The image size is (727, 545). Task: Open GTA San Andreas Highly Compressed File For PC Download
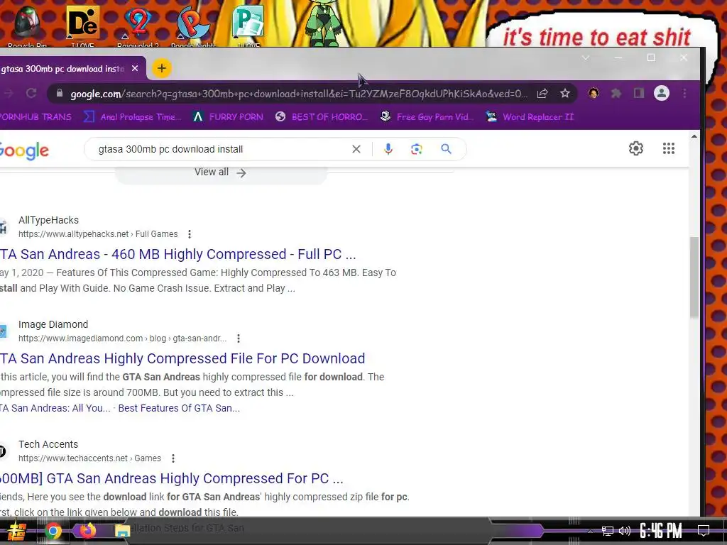(x=182, y=358)
